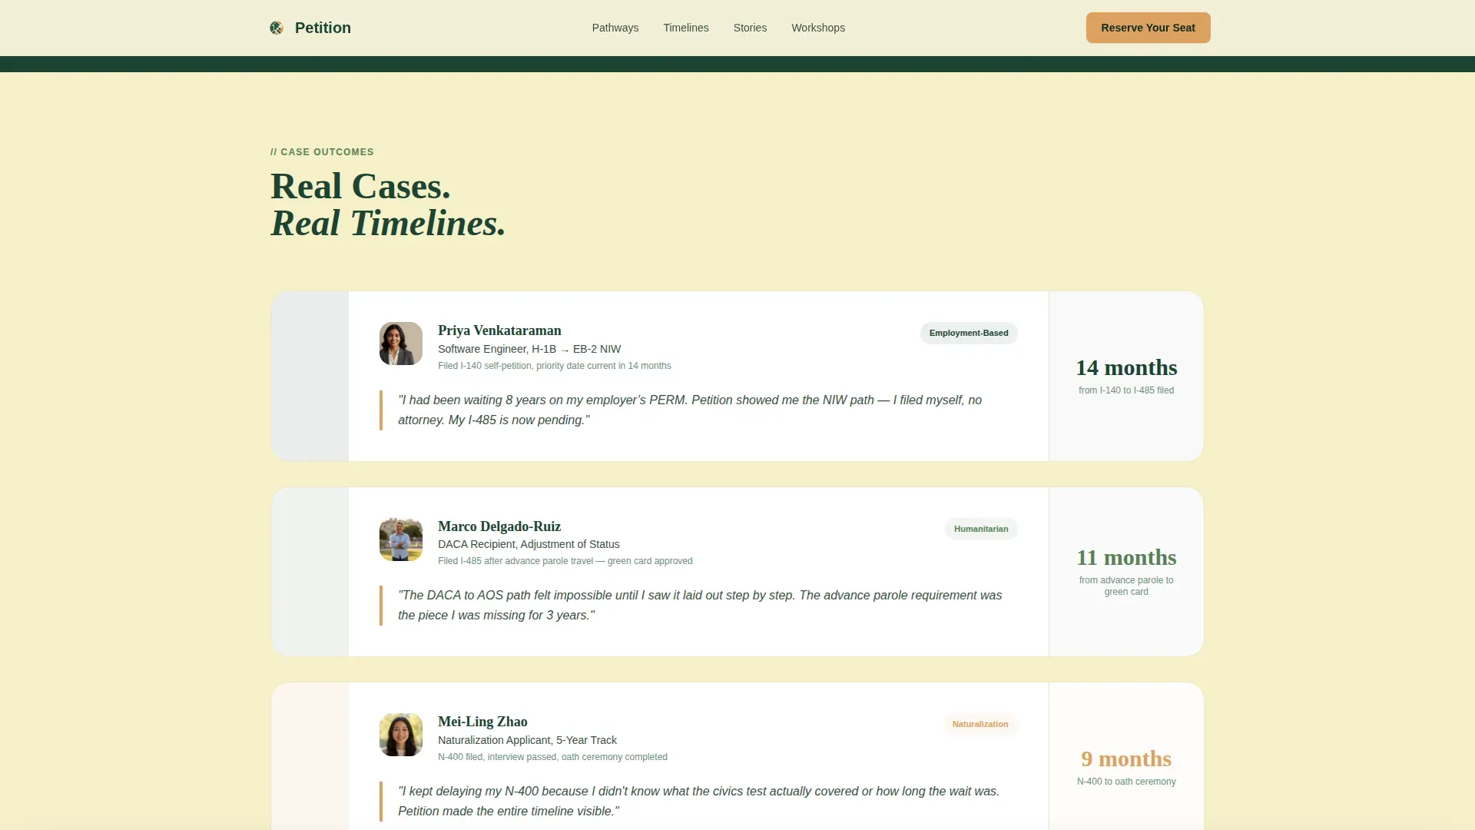Click the 'Real Cases.' heading
The width and height of the screenshot is (1475, 830).
pos(360,186)
